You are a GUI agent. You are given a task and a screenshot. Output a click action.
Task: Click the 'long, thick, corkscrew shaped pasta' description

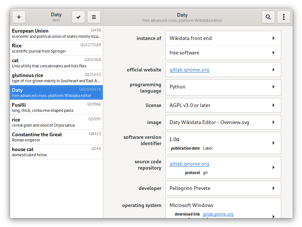(x=43, y=110)
